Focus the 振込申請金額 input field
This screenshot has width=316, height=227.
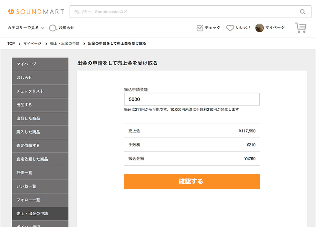pos(191,99)
